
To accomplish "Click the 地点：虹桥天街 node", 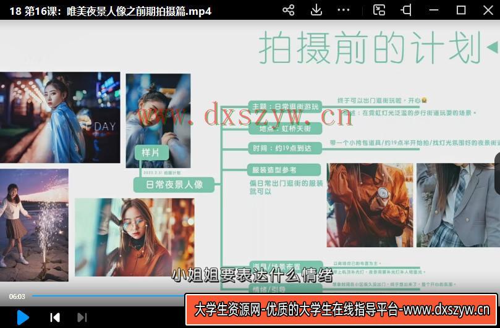I will (285, 128).
